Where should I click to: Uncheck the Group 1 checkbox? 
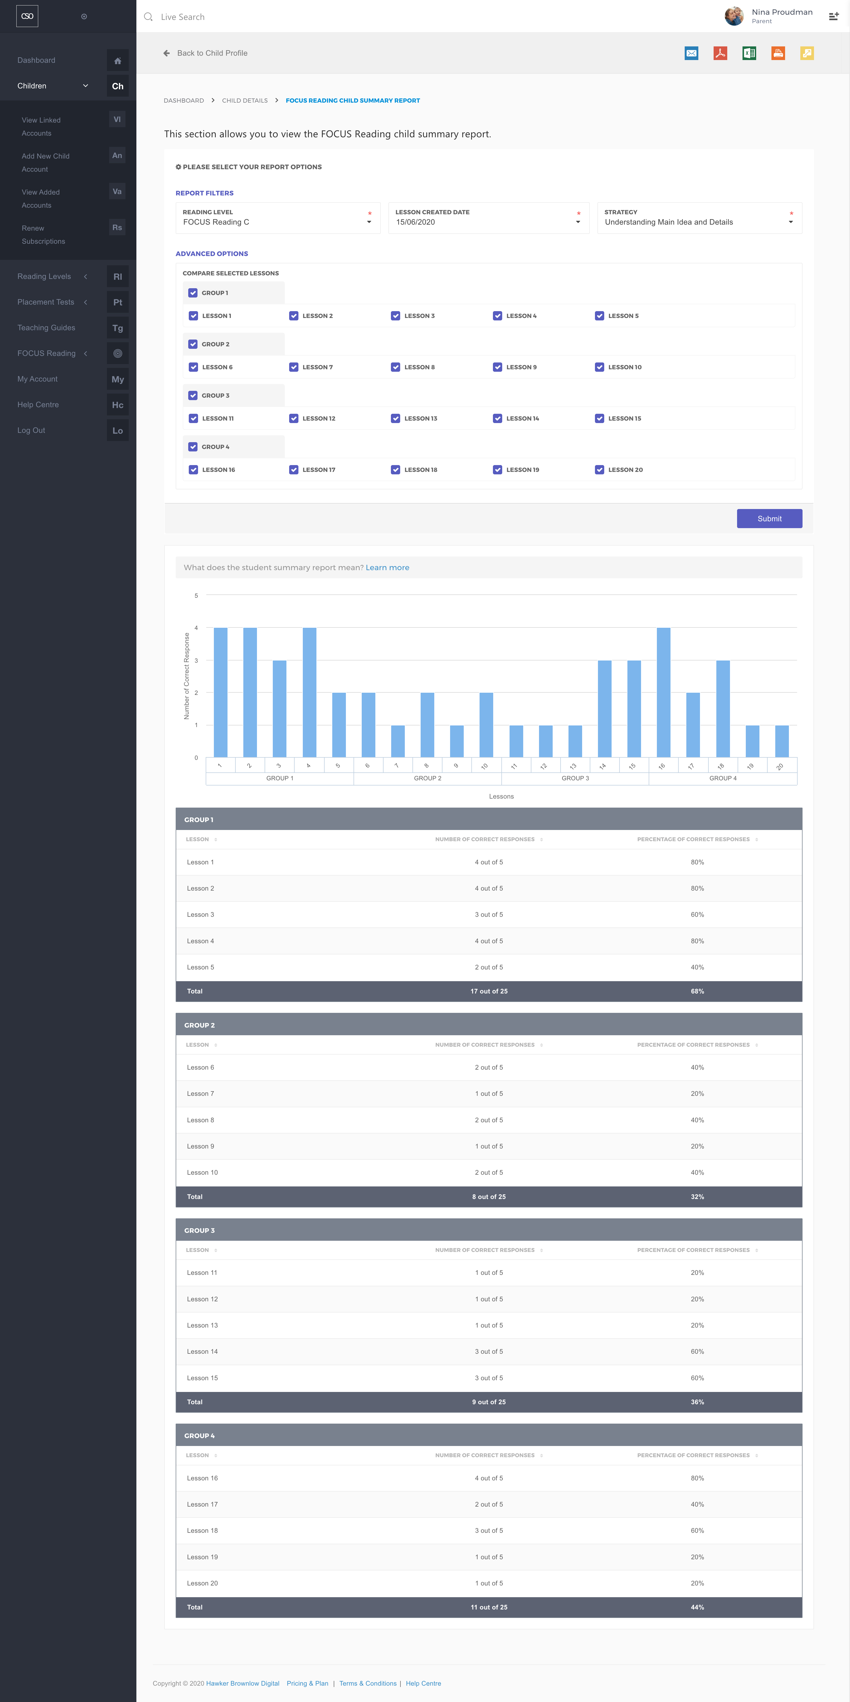pos(193,293)
